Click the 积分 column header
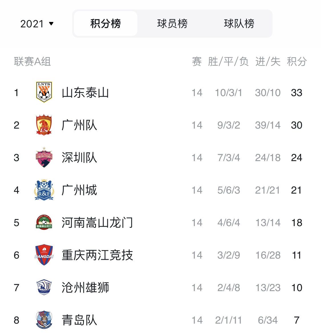The width and height of the screenshot is (321, 335). pos(297,62)
